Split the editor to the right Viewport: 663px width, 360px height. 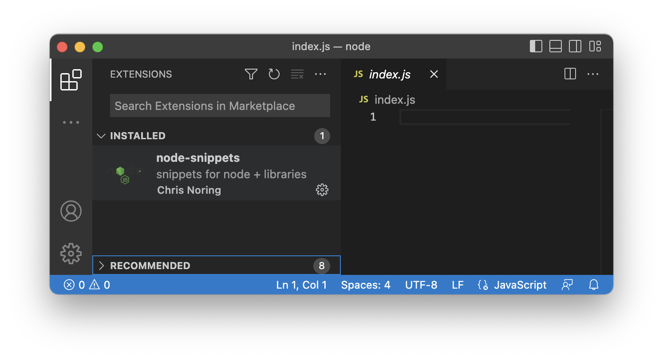[570, 74]
